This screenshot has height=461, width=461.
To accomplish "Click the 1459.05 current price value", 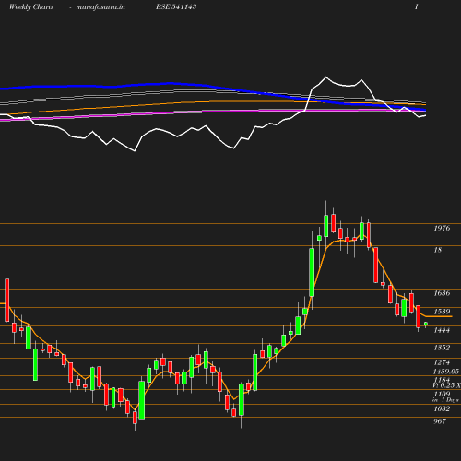I will 446,372.
